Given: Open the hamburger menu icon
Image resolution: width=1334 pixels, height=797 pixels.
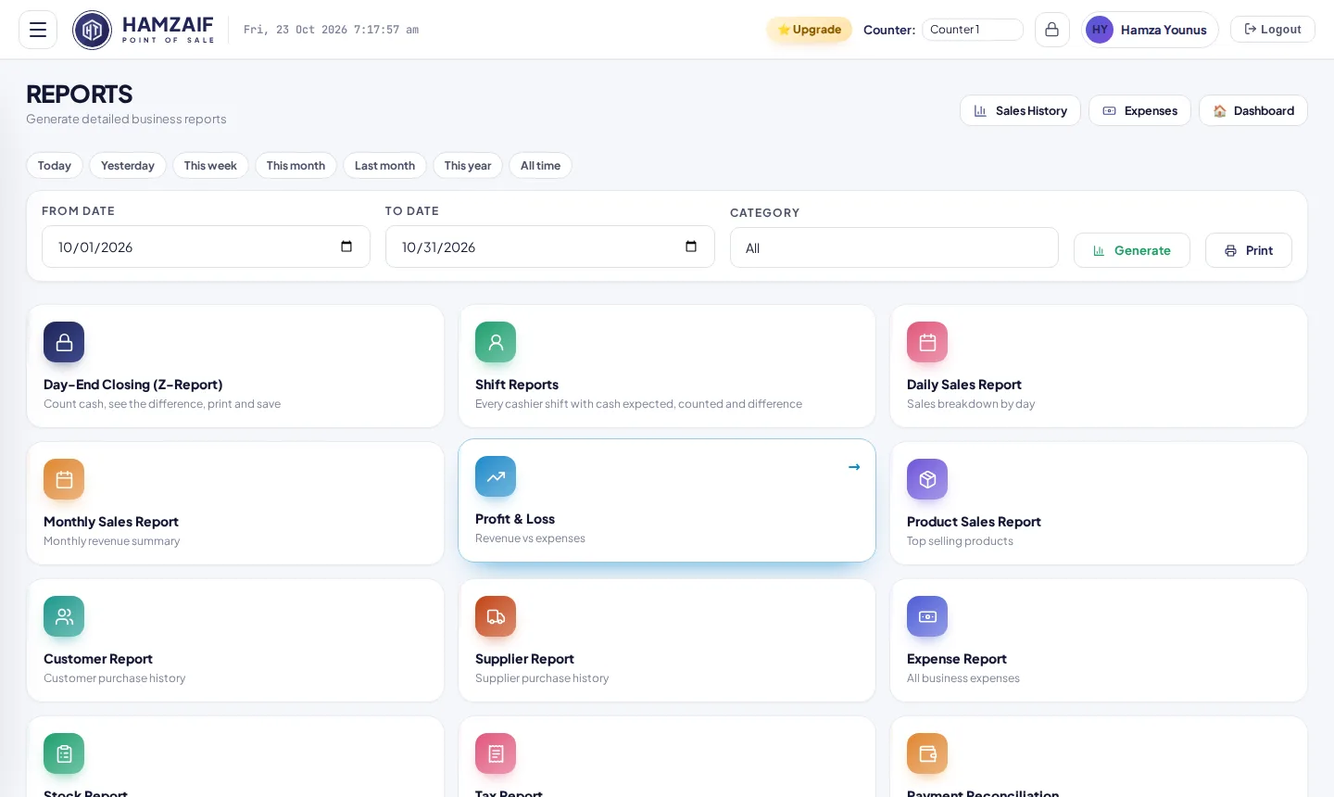Looking at the screenshot, I should [x=38, y=30].
